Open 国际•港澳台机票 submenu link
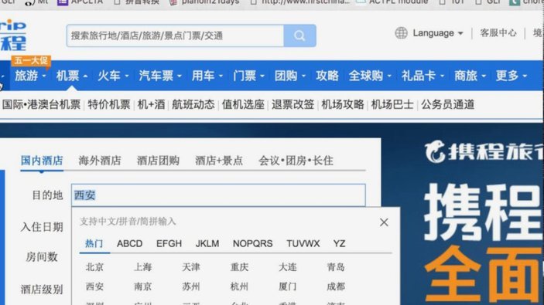Viewport: 544px width, 305px height. (x=41, y=104)
